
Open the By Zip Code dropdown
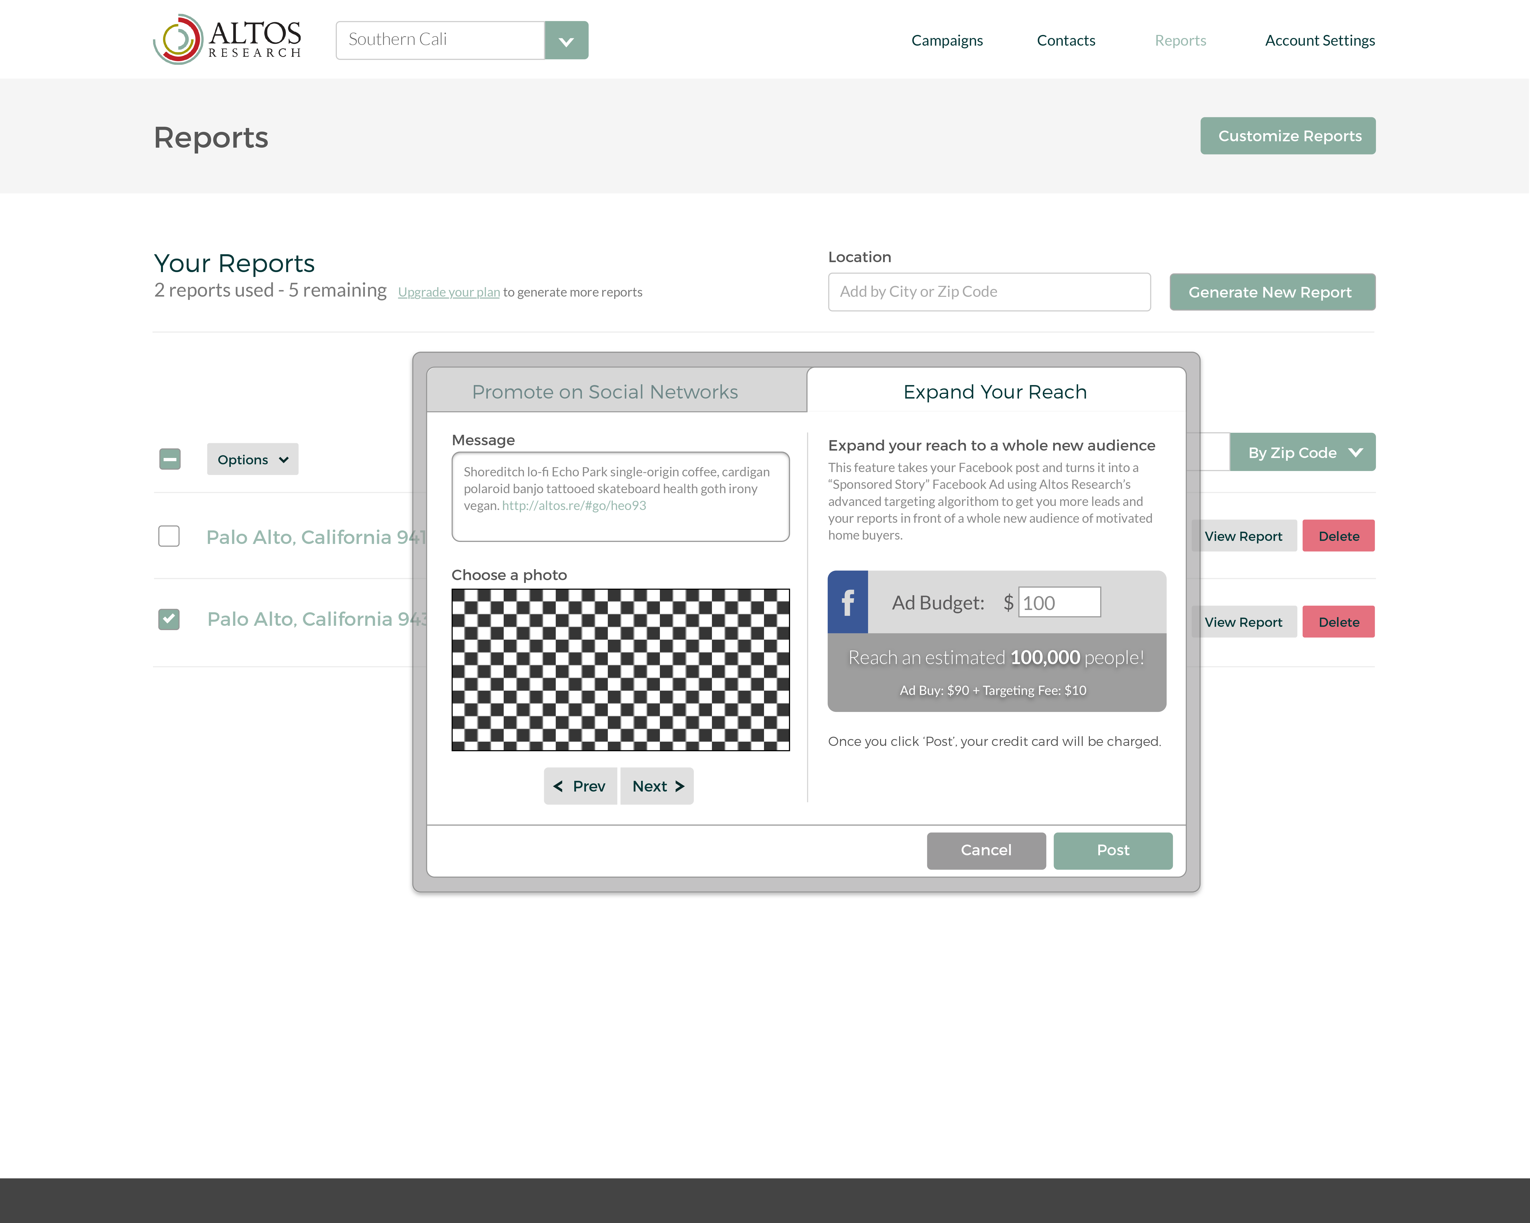click(1302, 452)
